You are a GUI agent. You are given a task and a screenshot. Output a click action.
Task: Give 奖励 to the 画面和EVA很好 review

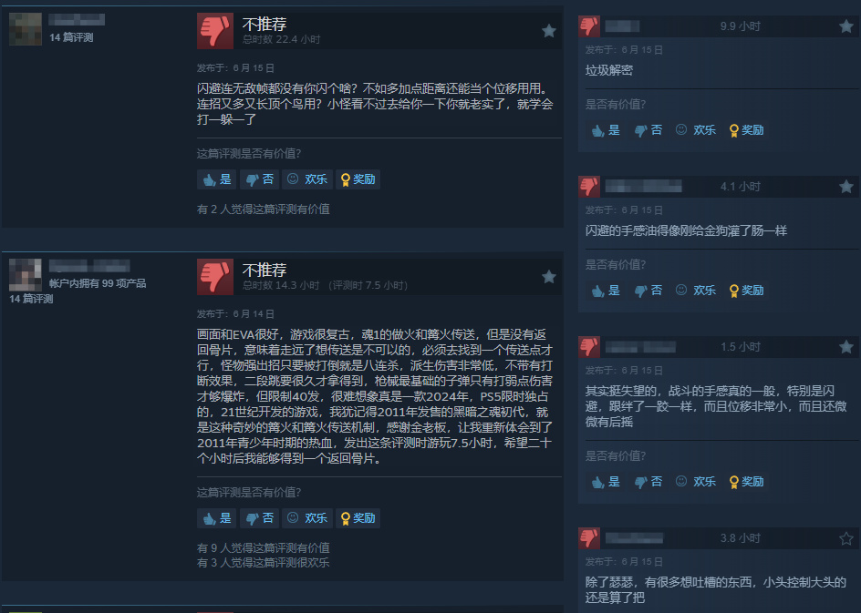click(358, 518)
